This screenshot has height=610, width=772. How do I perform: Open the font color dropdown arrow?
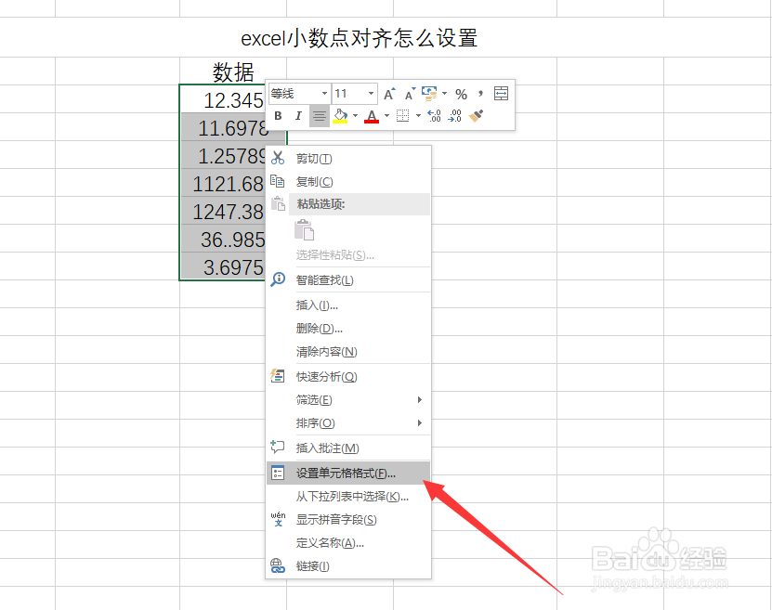click(386, 116)
